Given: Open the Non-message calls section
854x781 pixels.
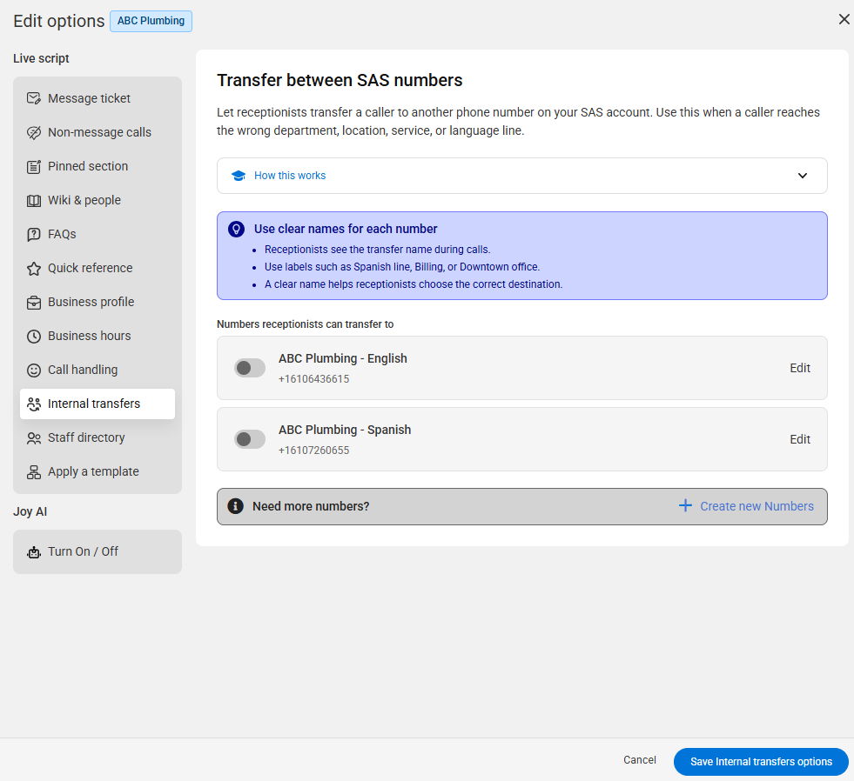Looking at the screenshot, I should tap(98, 132).
